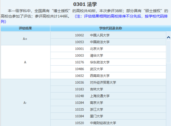
Task: Select the A- rating cell
Action: [x=25, y=103]
